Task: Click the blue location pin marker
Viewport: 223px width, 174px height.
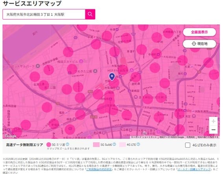Action: [x=112, y=77]
